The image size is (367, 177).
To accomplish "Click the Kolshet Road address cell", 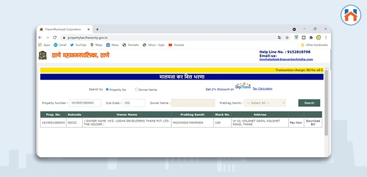I will [260, 123].
